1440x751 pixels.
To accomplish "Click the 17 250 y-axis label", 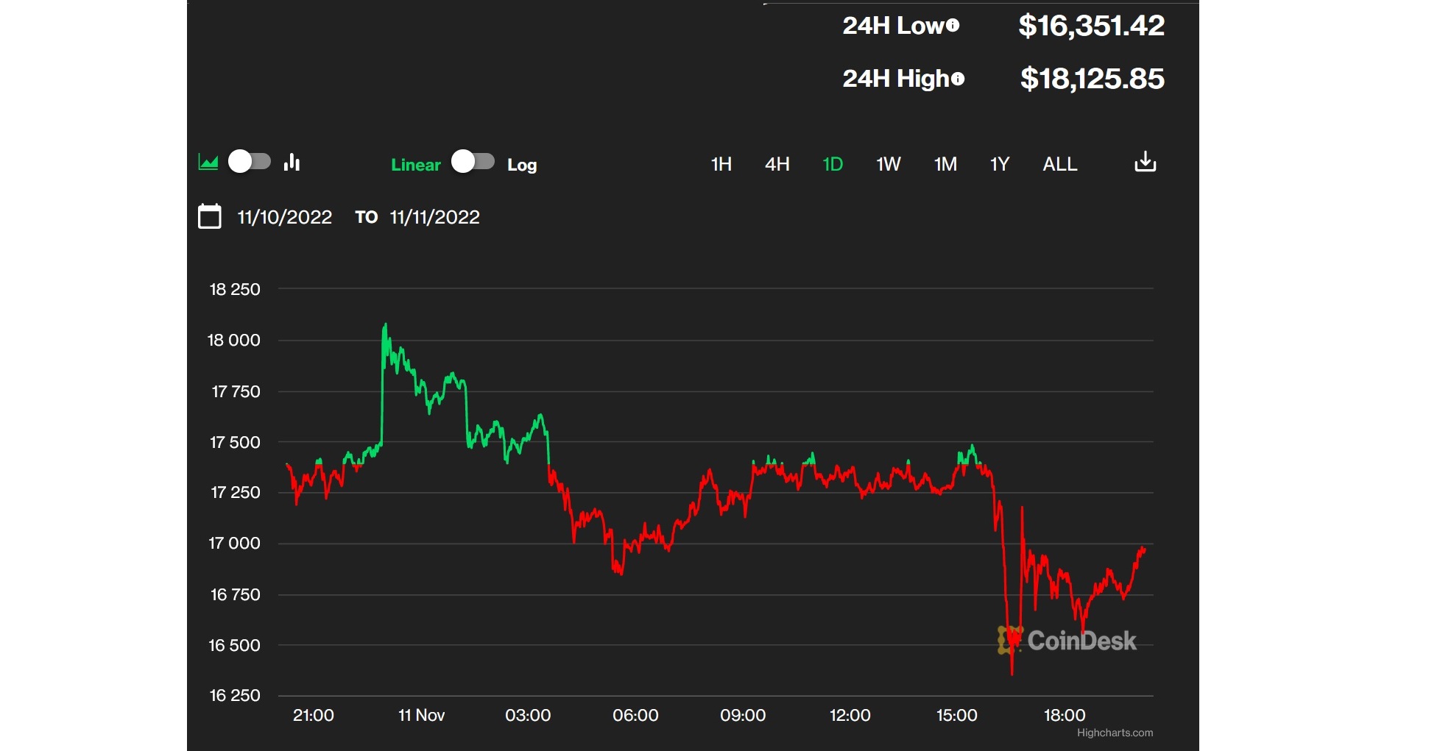I will point(236,492).
